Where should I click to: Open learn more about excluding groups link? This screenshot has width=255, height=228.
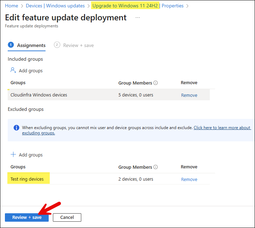coord(222,128)
